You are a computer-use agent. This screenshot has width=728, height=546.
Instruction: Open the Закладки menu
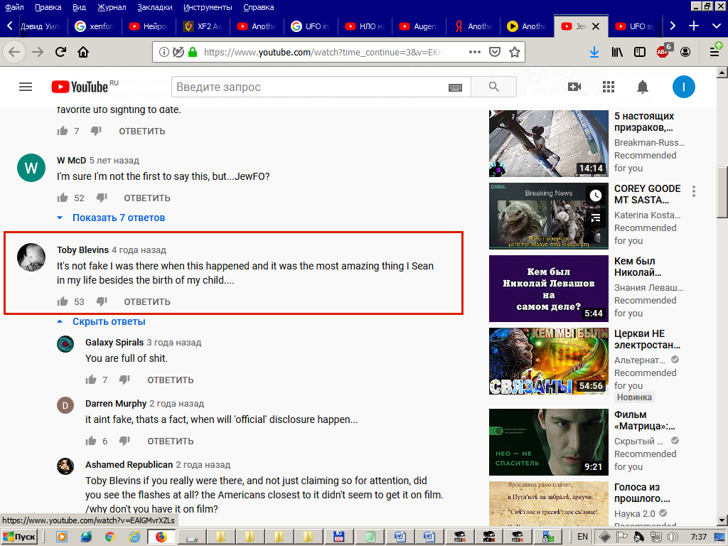154,7
